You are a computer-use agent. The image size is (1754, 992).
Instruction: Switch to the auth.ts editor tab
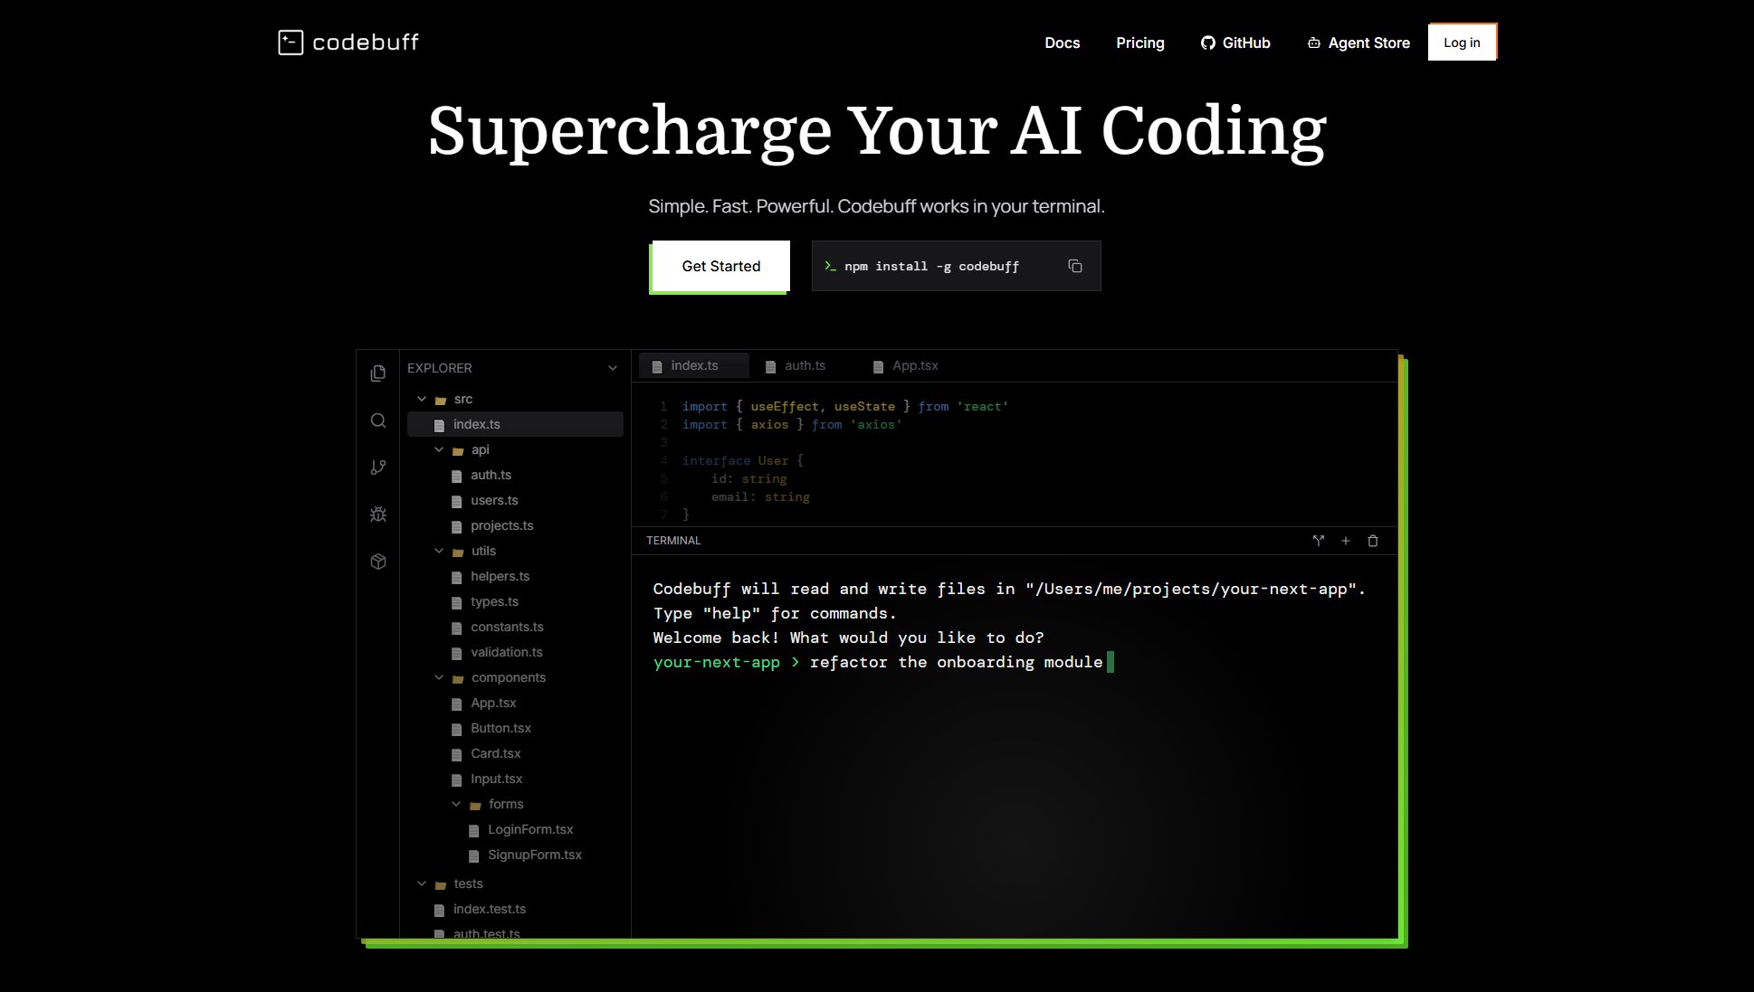(796, 365)
